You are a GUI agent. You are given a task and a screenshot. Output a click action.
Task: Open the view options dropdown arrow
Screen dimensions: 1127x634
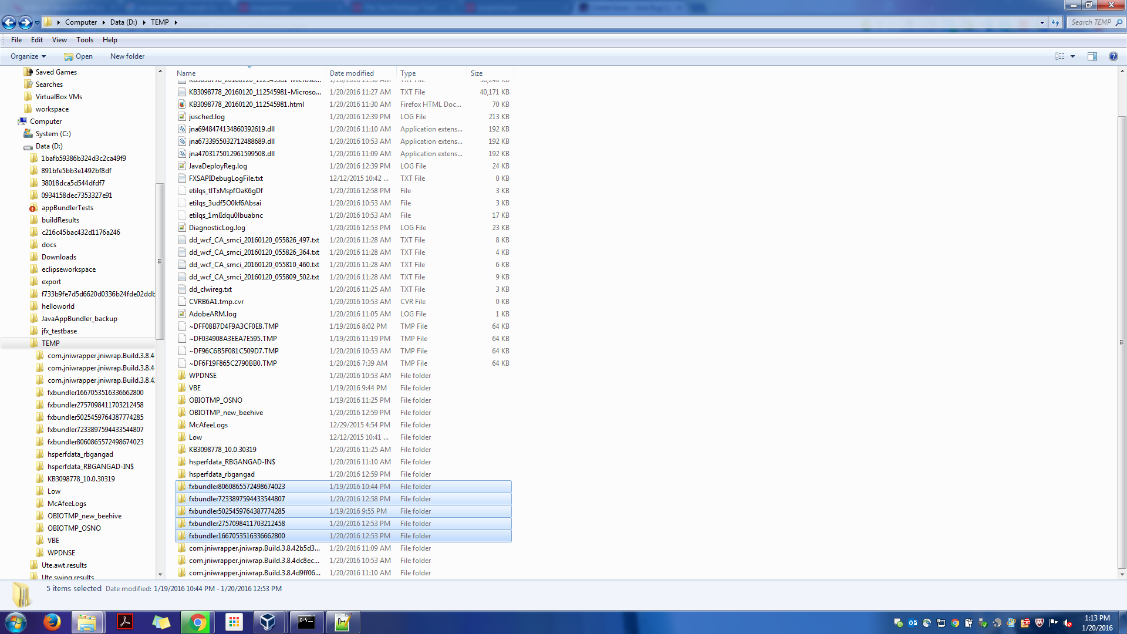click(x=1072, y=56)
